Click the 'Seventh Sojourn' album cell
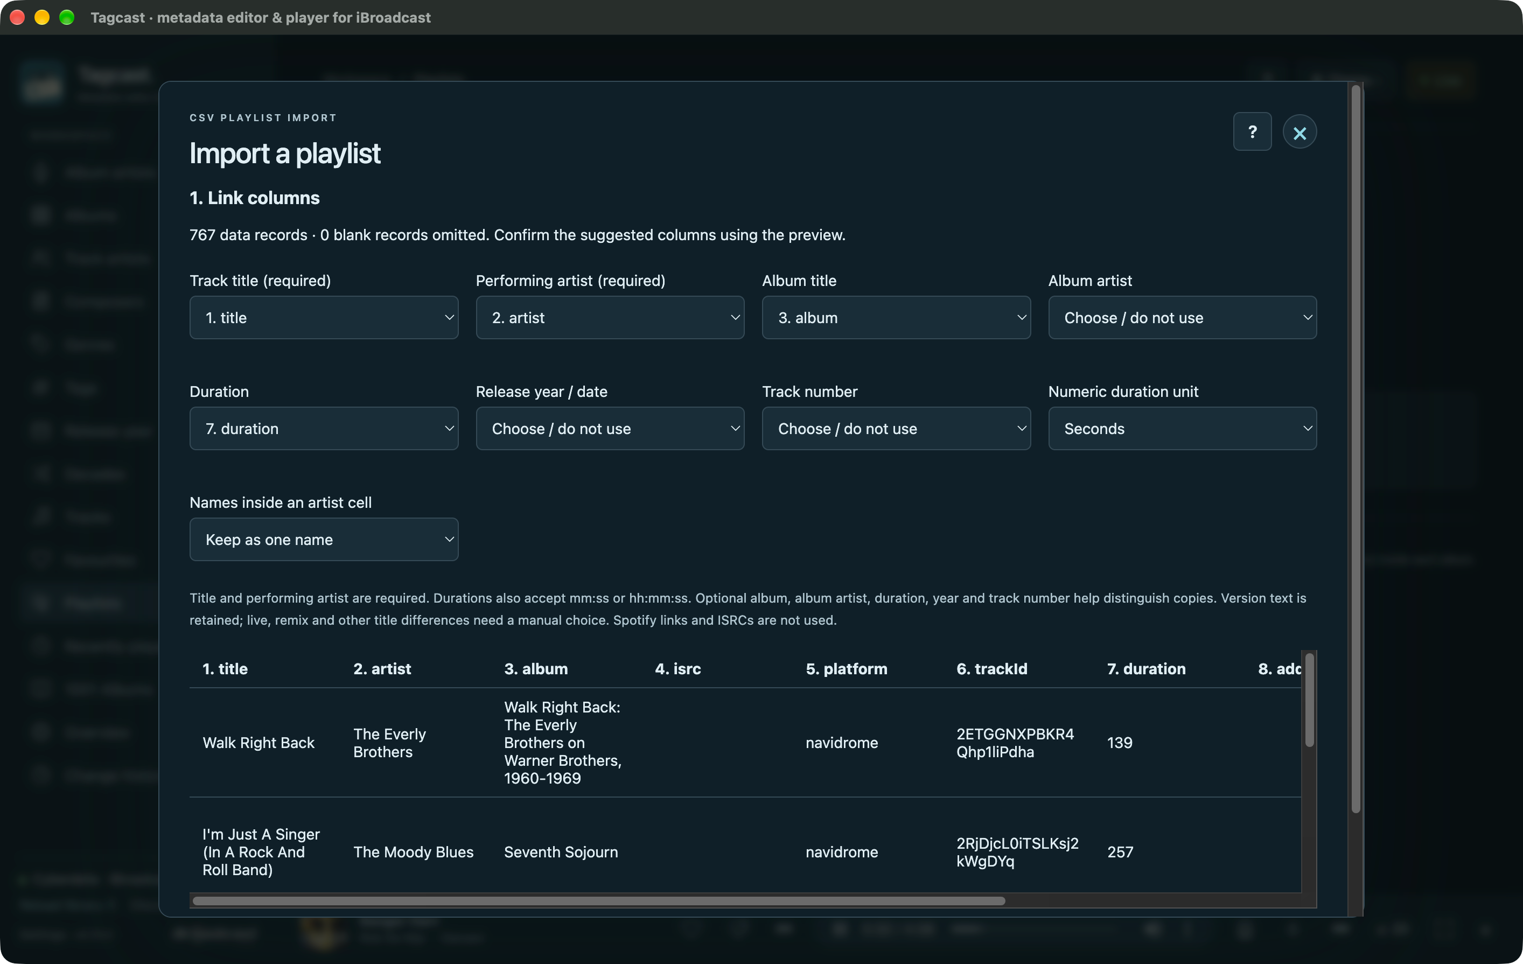Viewport: 1523px width, 964px height. coord(561,852)
